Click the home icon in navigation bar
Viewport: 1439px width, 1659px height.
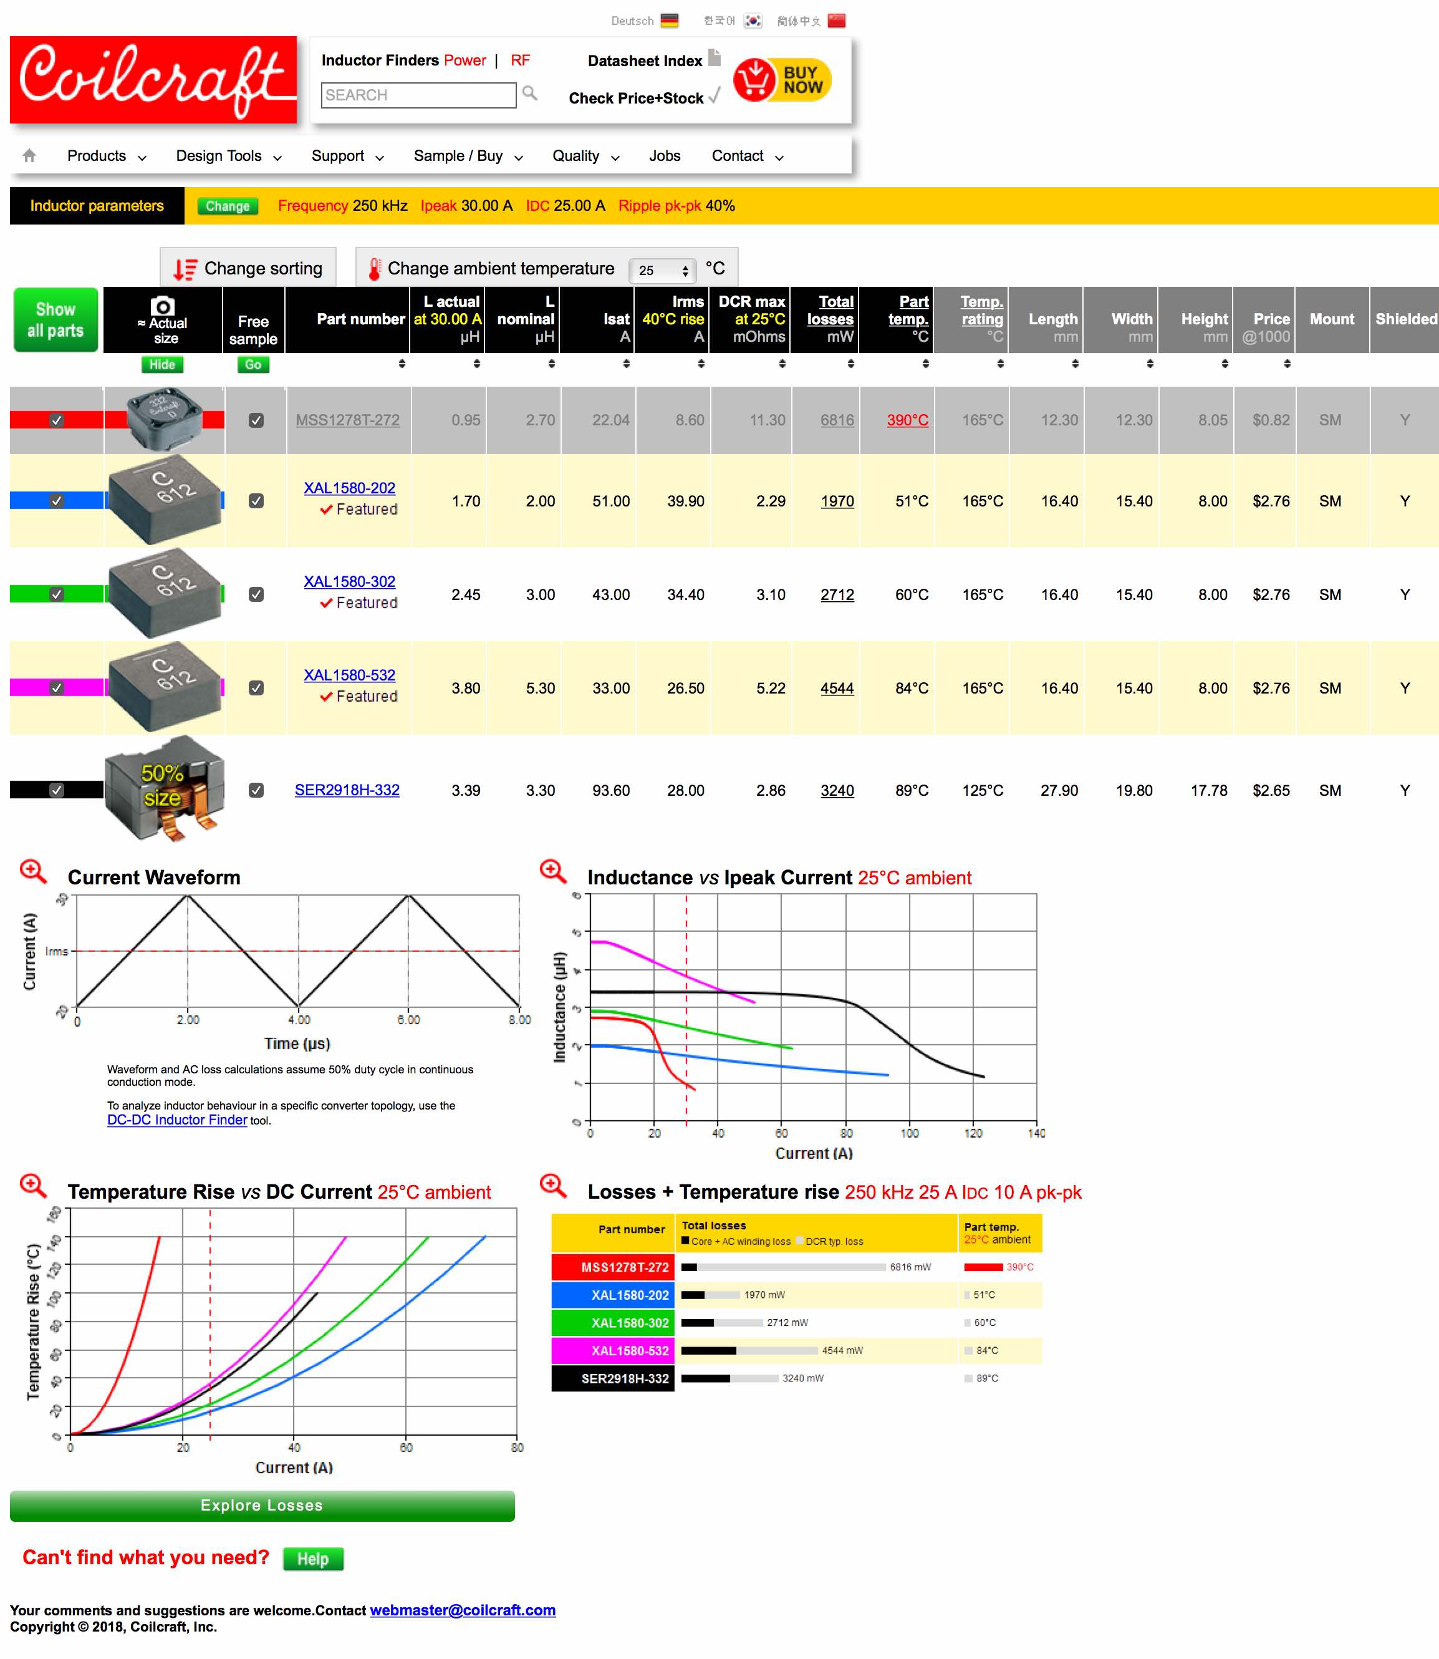(30, 156)
